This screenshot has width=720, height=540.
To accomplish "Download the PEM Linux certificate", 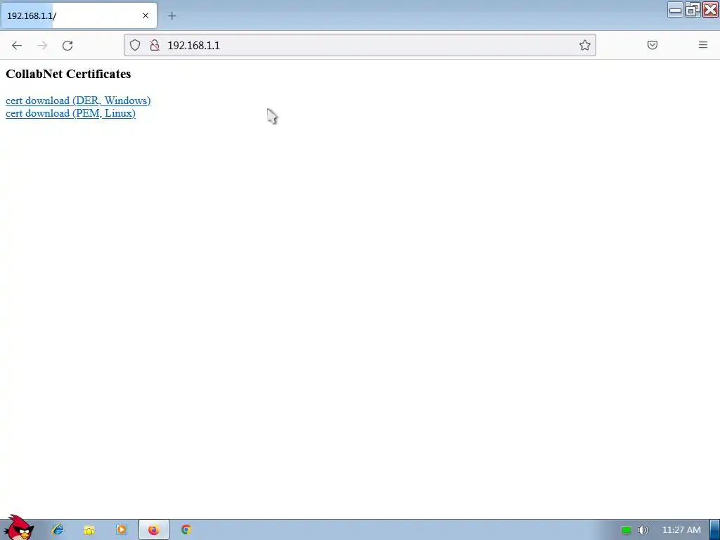I will (71, 113).
